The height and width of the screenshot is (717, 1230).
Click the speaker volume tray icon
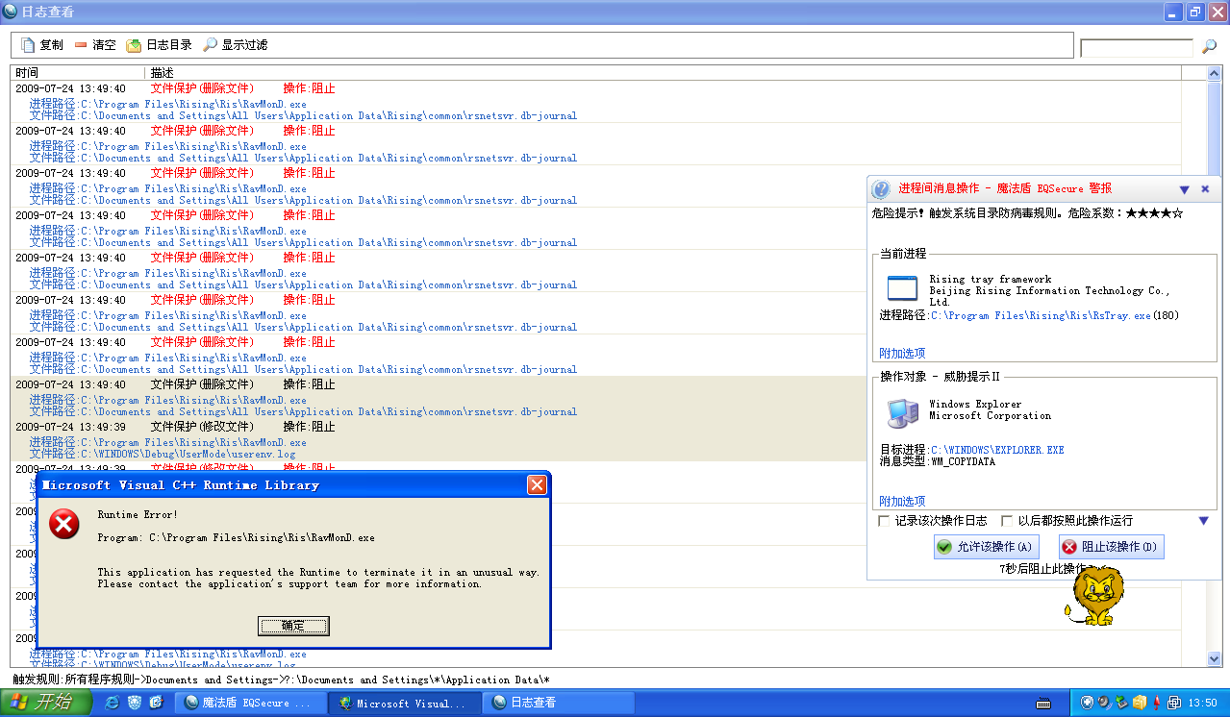point(1105,703)
